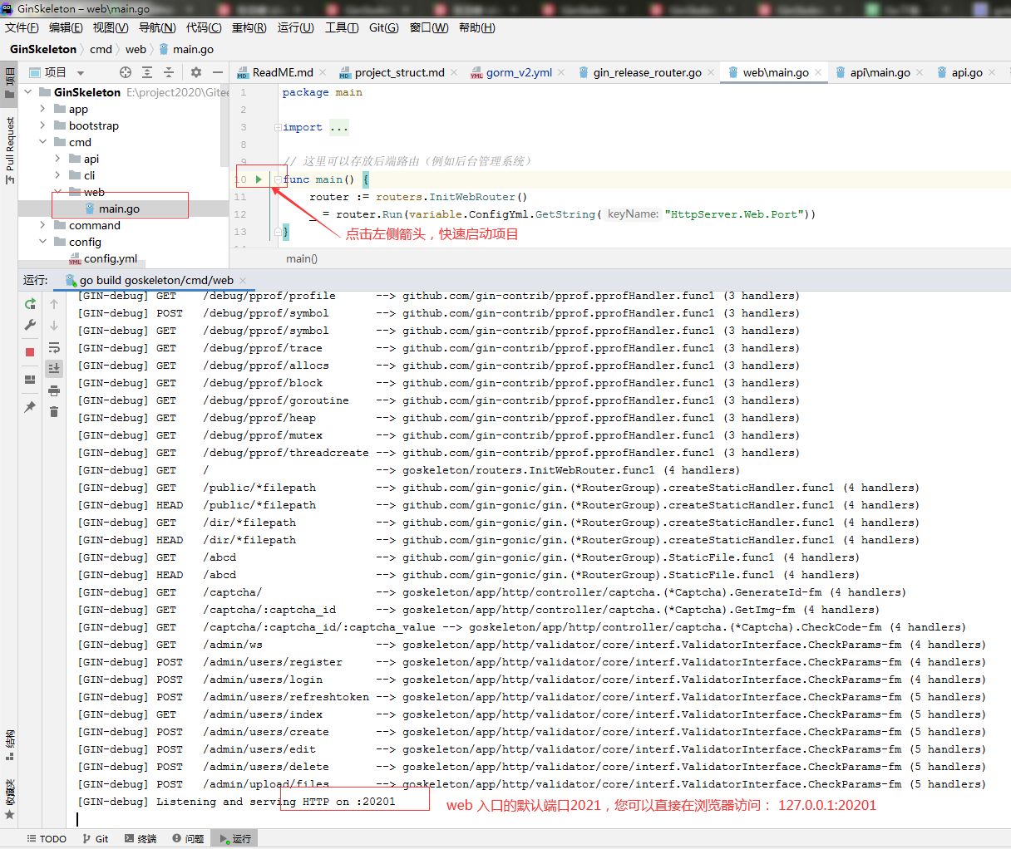
Task: Clear all console output
Action: [x=54, y=411]
